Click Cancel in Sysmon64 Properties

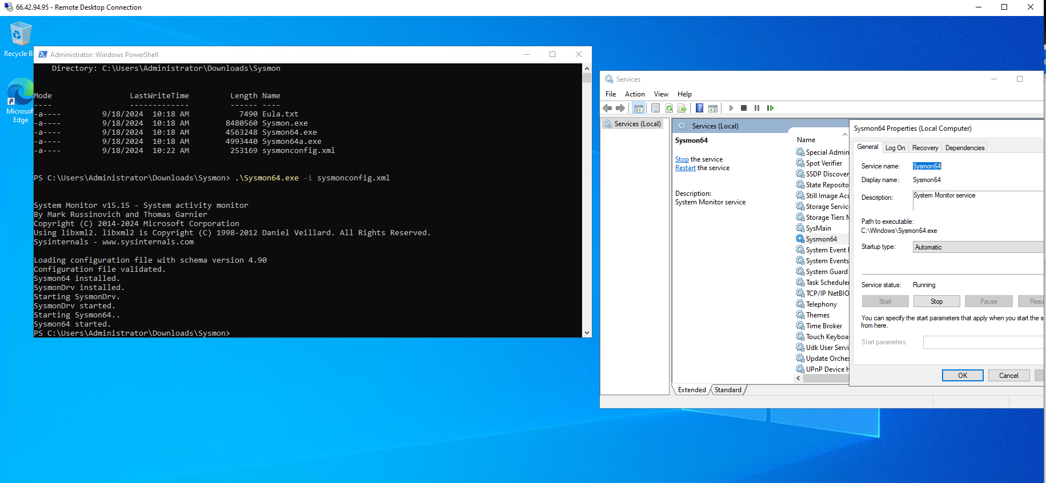click(1008, 376)
